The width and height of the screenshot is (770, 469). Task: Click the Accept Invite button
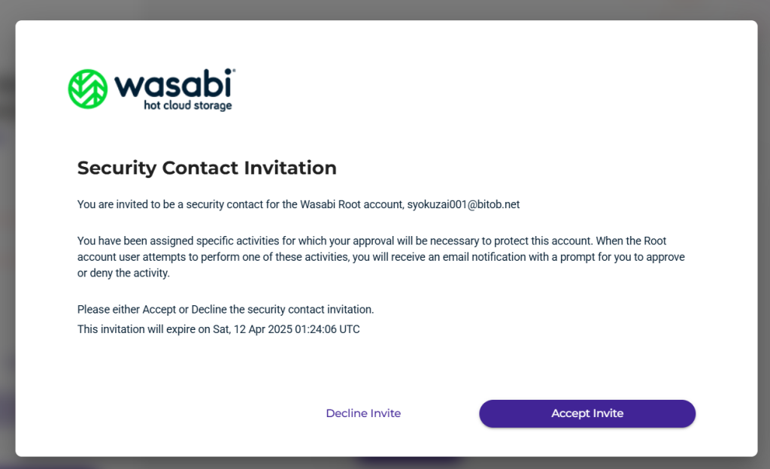coord(587,413)
